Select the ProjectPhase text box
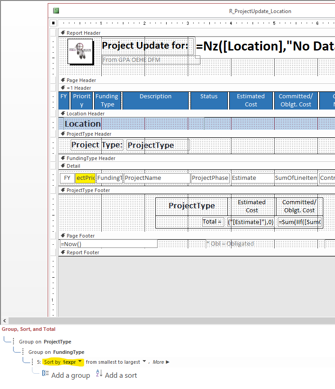Viewport: 335px width, 389px height. click(x=210, y=178)
